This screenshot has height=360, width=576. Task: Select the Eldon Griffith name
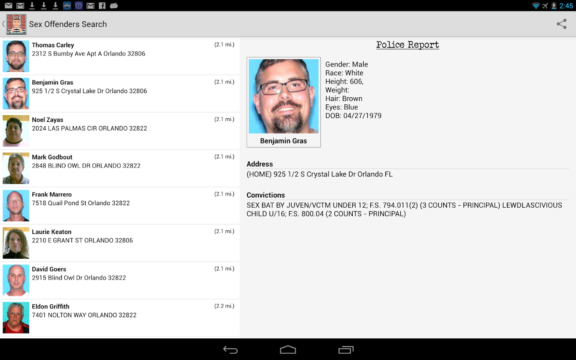(x=50, y=306)
